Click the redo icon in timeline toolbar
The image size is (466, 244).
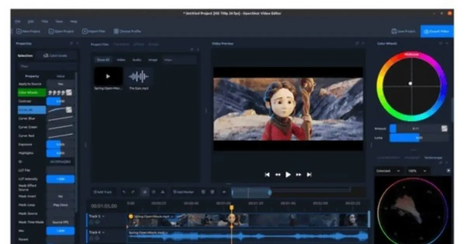tap(133, 192)
